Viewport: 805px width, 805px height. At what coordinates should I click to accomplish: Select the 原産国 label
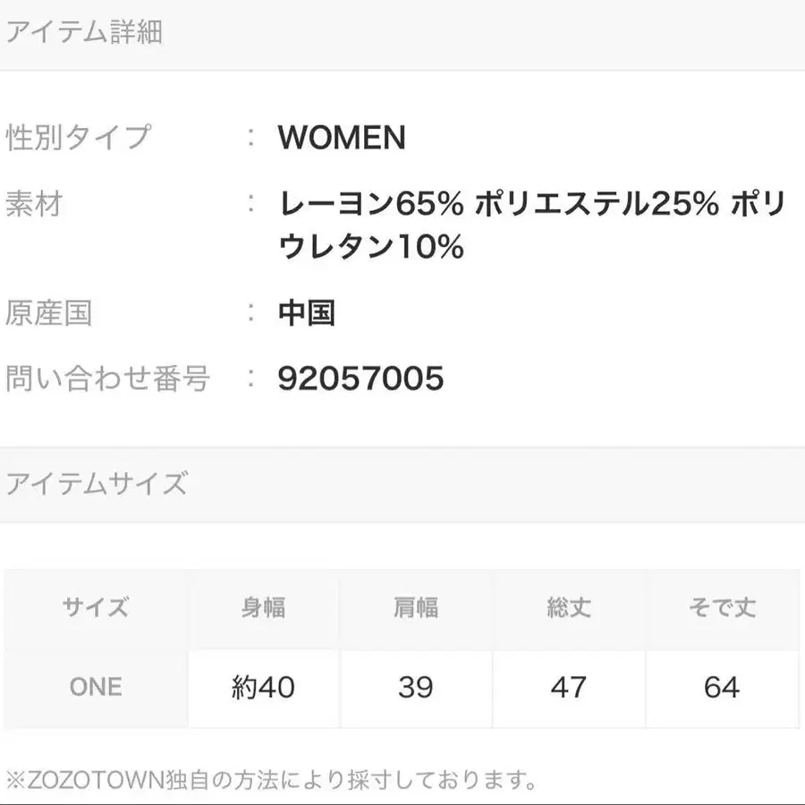pyautogui.click(x=49, y=313)
